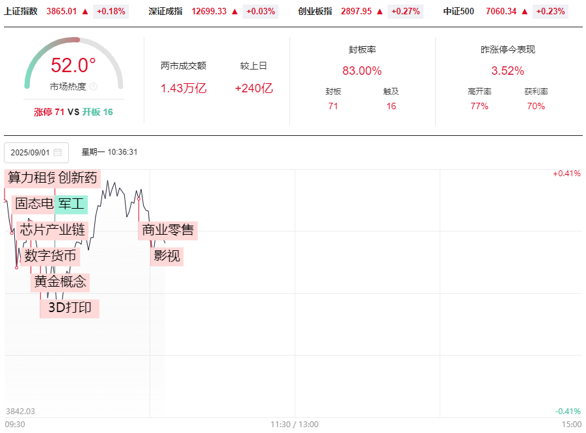Click the 3D打印 sector tag
Screen dimensions: 586x433
[70, 308]
